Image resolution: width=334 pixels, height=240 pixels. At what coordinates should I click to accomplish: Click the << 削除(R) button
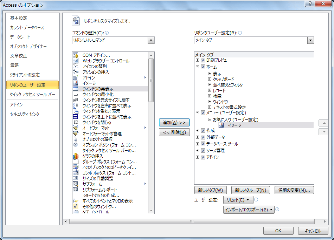[174, 132]
